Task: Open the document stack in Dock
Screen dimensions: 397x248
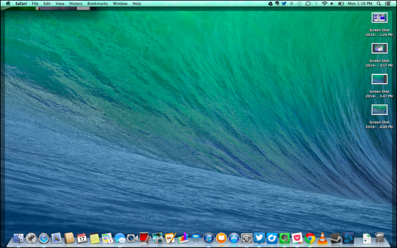Action: pyautogui.click(x=366, y=238)
